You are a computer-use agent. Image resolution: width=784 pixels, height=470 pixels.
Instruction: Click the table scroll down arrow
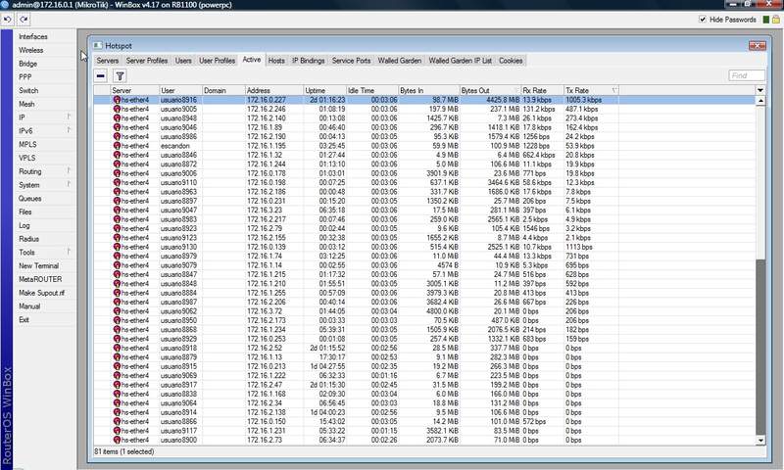click(x=760, y=440)
